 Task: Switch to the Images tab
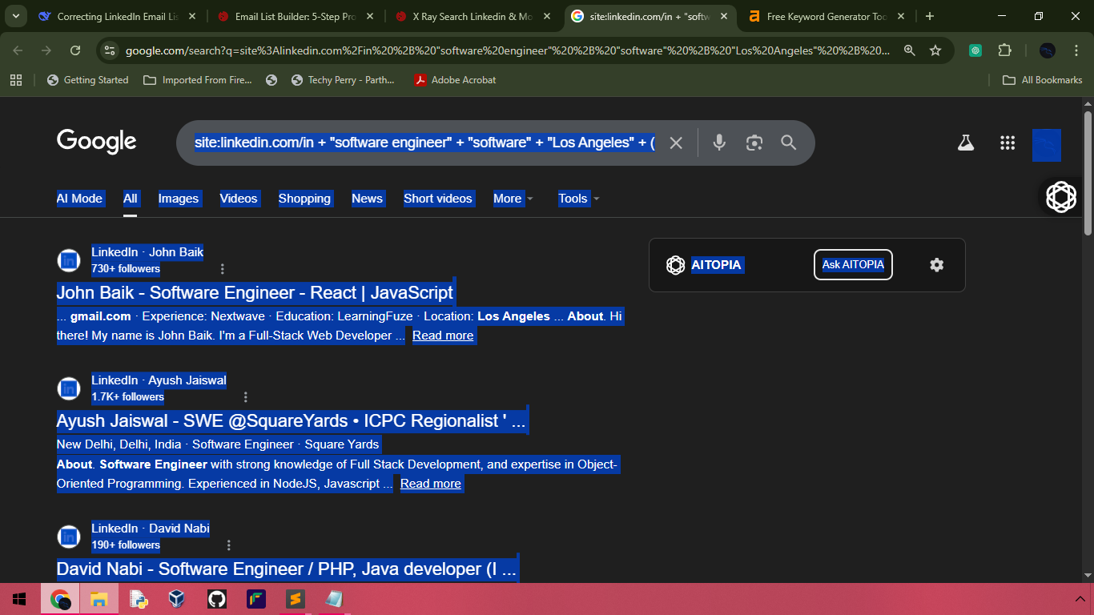pyautogui.click(x=178, y=199)
